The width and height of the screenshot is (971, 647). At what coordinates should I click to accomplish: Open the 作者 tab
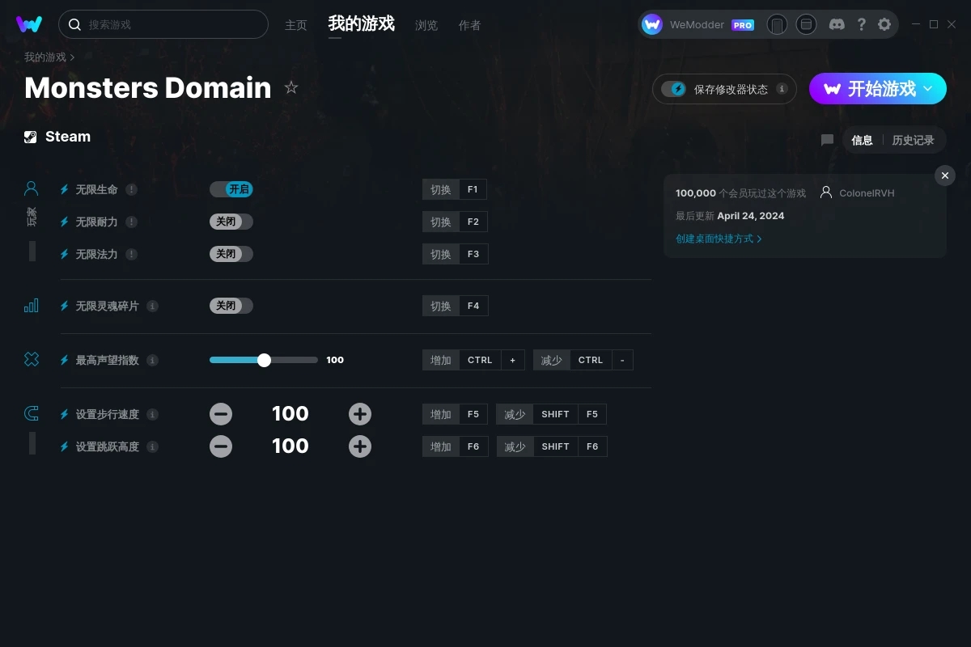point(469,25)
